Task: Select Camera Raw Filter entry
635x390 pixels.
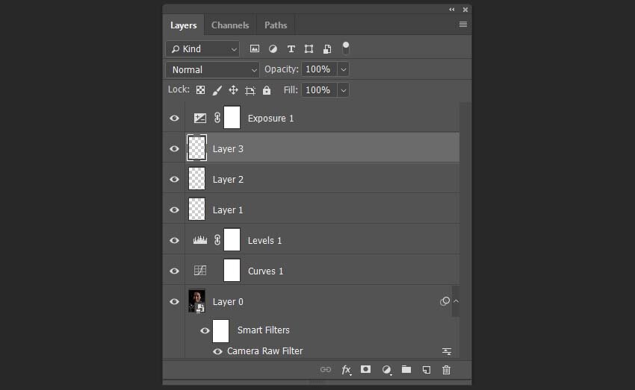Action: click(265, 351)
